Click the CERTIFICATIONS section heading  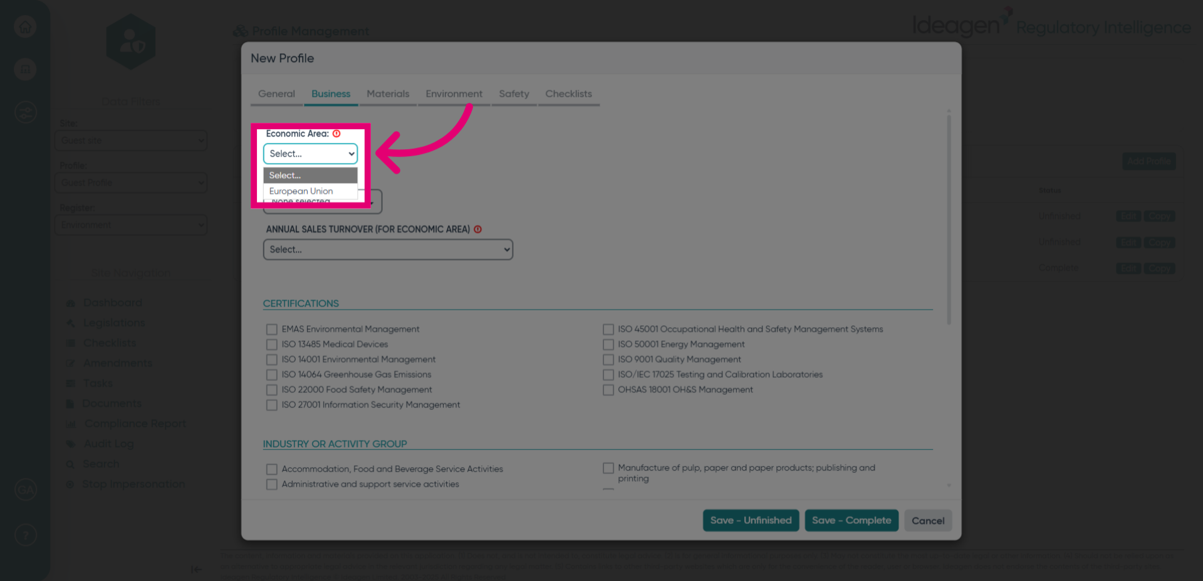point(301,303)
